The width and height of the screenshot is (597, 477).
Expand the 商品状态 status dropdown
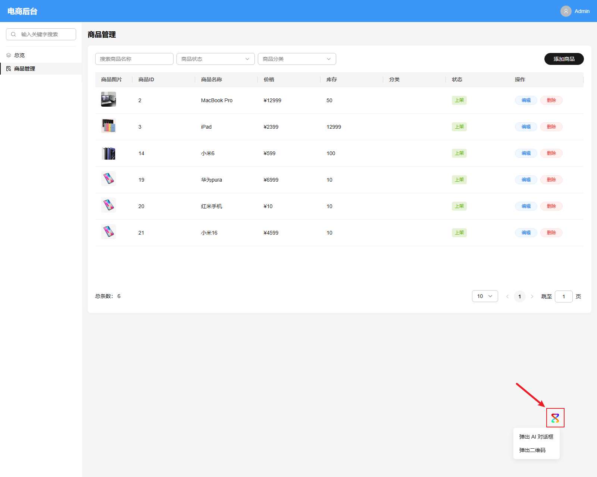[x=216, y=59]
